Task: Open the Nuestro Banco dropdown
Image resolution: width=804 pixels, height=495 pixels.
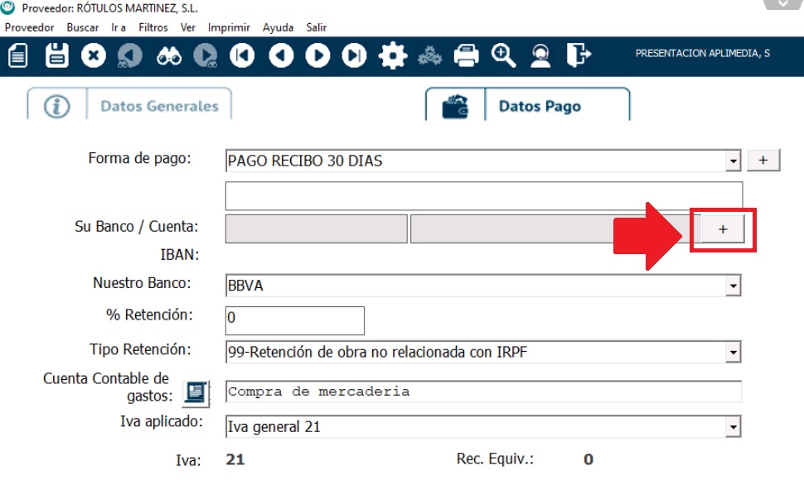Action: point(733,286)
